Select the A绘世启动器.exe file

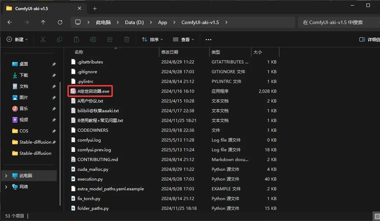[x=93, y=91]
